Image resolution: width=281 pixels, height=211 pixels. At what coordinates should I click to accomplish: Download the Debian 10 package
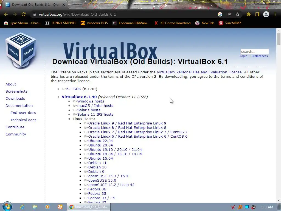[x=97, y=167]
